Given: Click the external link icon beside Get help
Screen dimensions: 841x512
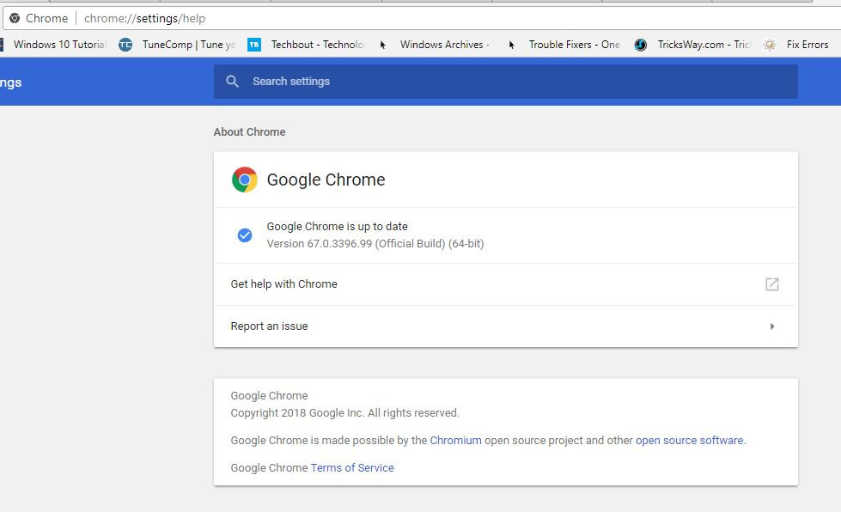Looking at the screenshot, I should pyautogui.click(x=771, y=284).
